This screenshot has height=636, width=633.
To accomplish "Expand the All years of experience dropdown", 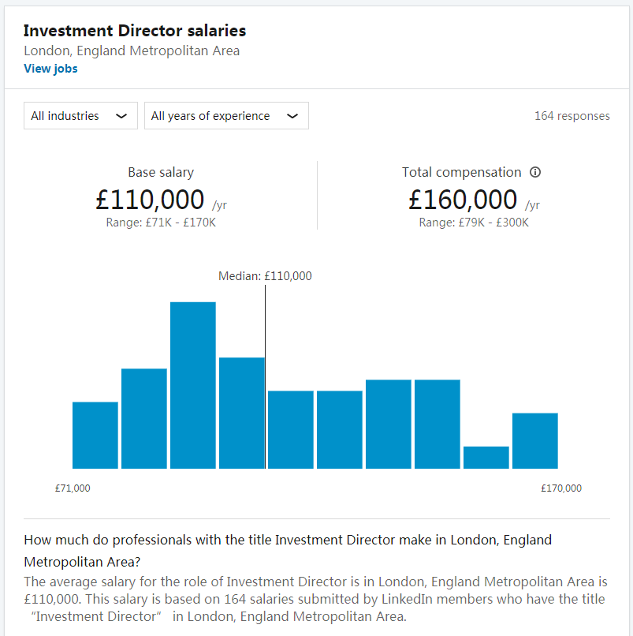I will pos(225,116).
